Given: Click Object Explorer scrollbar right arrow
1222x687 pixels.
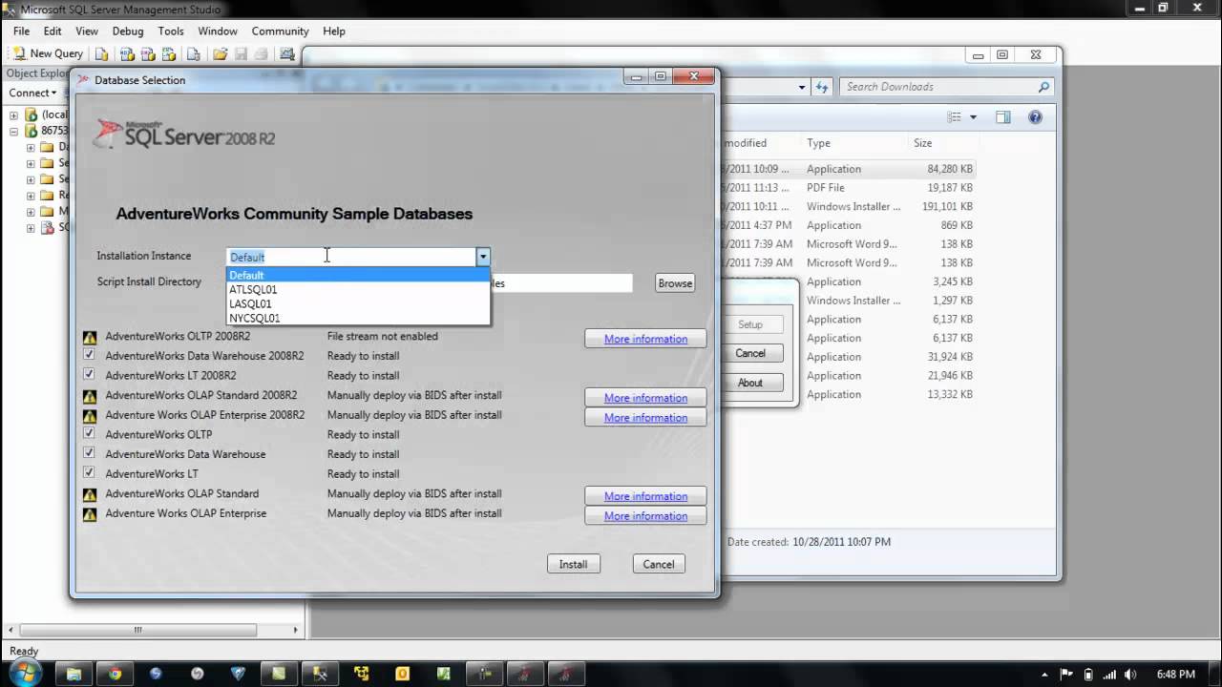Looking at the screenshot, I should click(x=295, y=630).
